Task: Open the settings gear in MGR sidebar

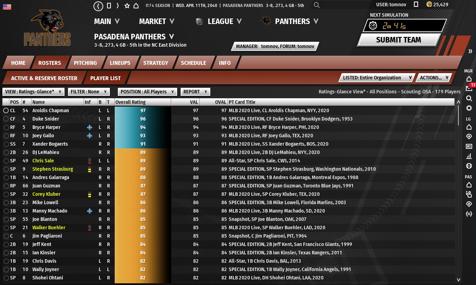Action: pos(469,108)
